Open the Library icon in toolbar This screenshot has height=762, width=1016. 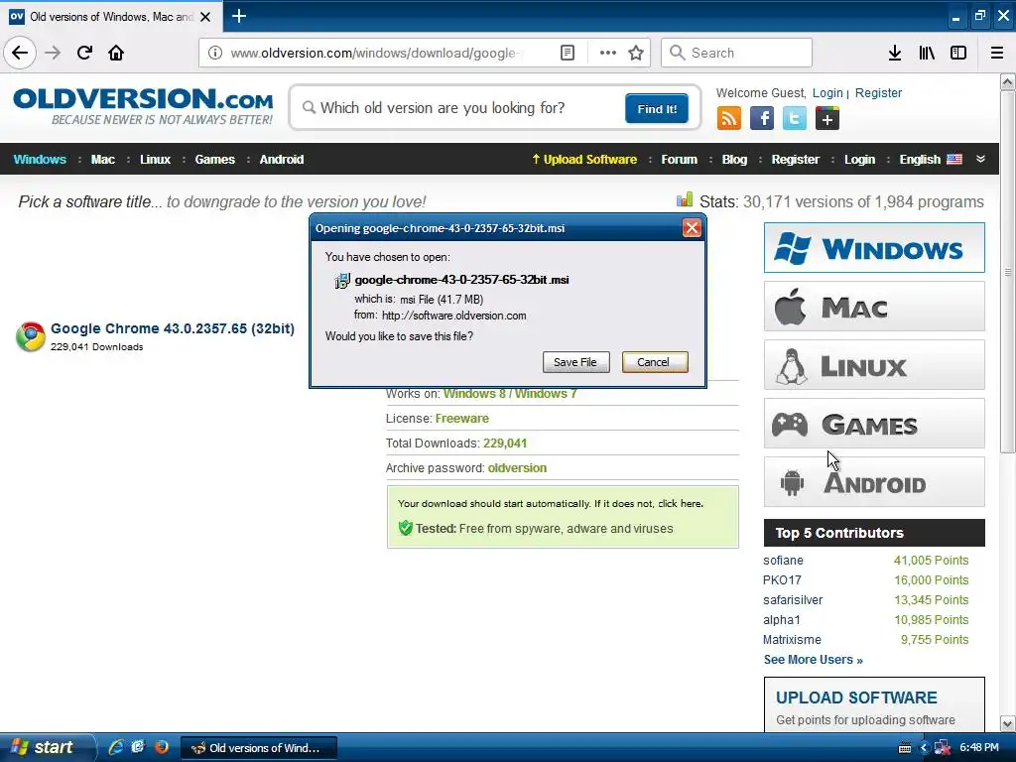(927, 53)
